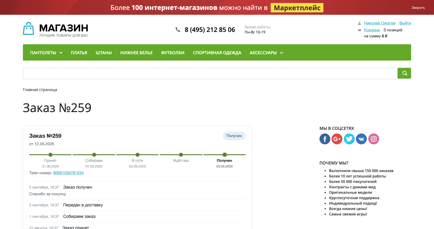The height and width of the screenshot is (229, 434).
Task: Click the Заказ получен history entry
Action: [x=78, y=187]
